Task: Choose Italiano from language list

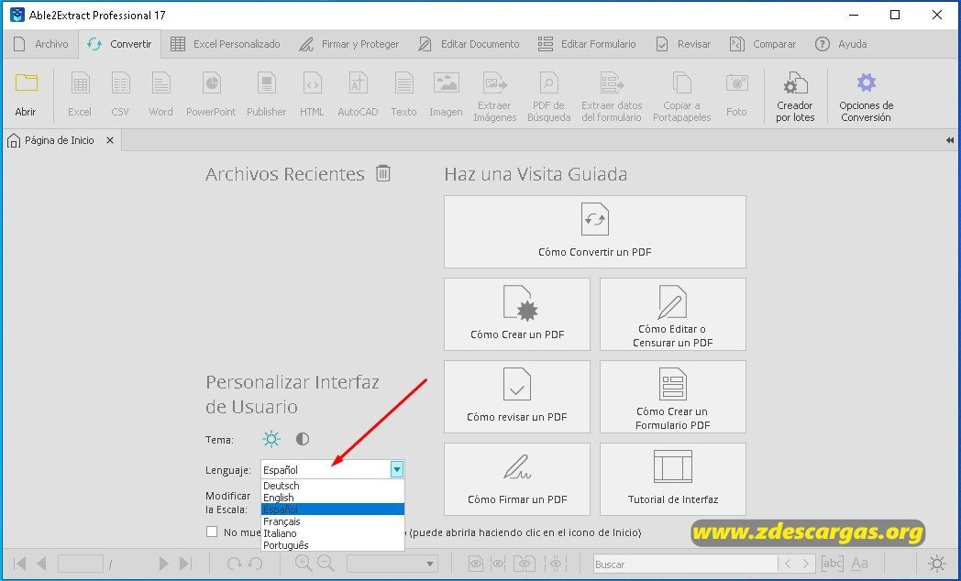Action: tap(333, 533)
